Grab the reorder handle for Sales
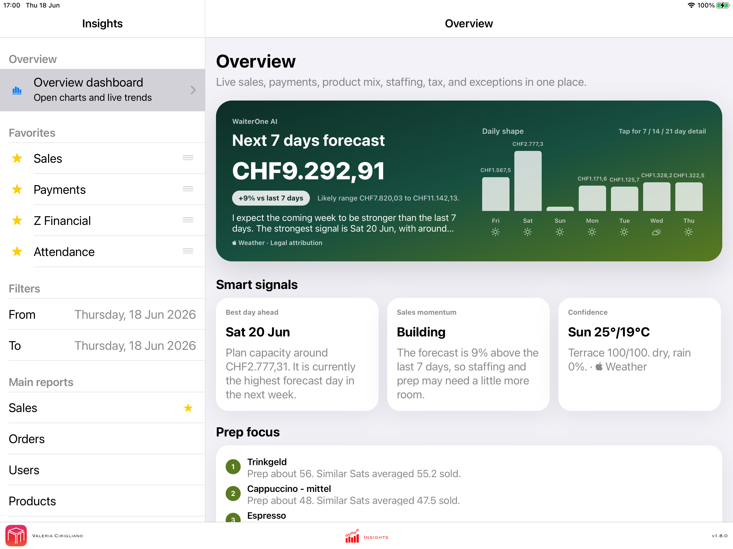This screenshot has width=733, height=549. pos(188,158)
